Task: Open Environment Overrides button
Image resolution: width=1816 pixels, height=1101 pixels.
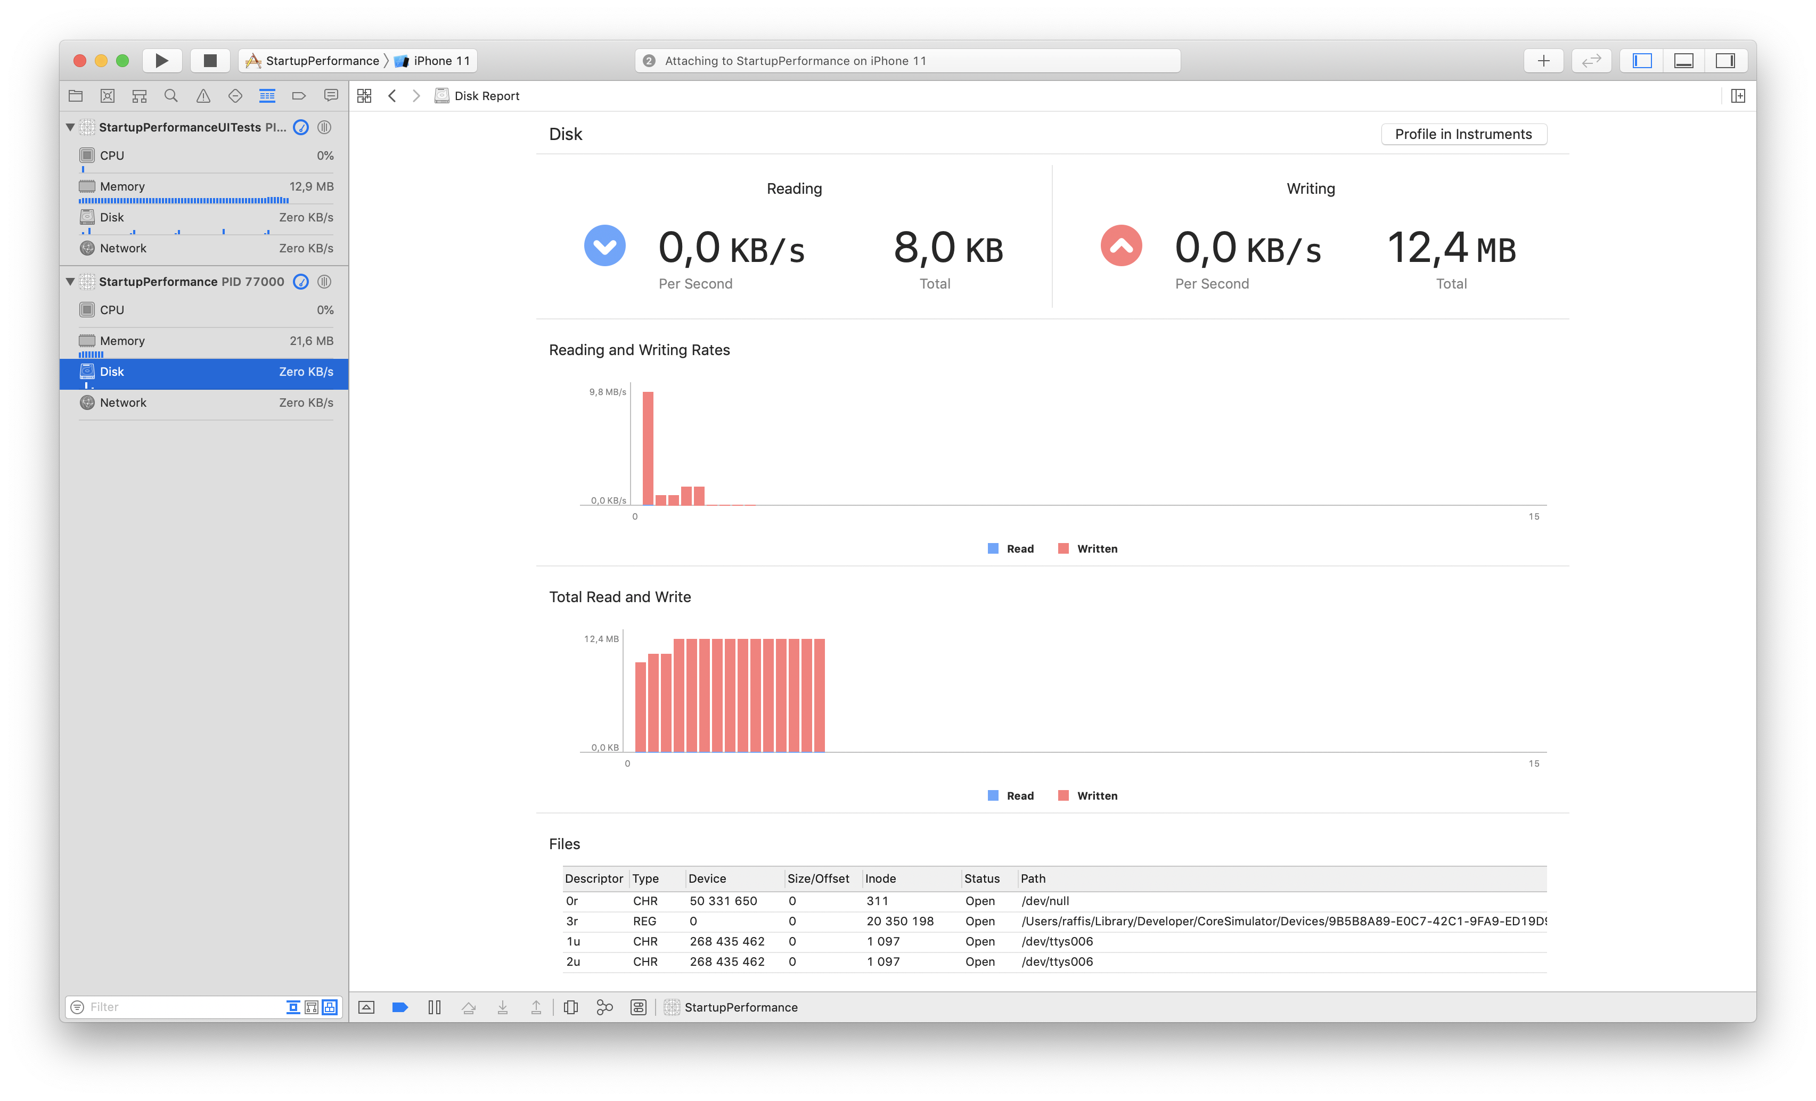Action: [638, 1007]
